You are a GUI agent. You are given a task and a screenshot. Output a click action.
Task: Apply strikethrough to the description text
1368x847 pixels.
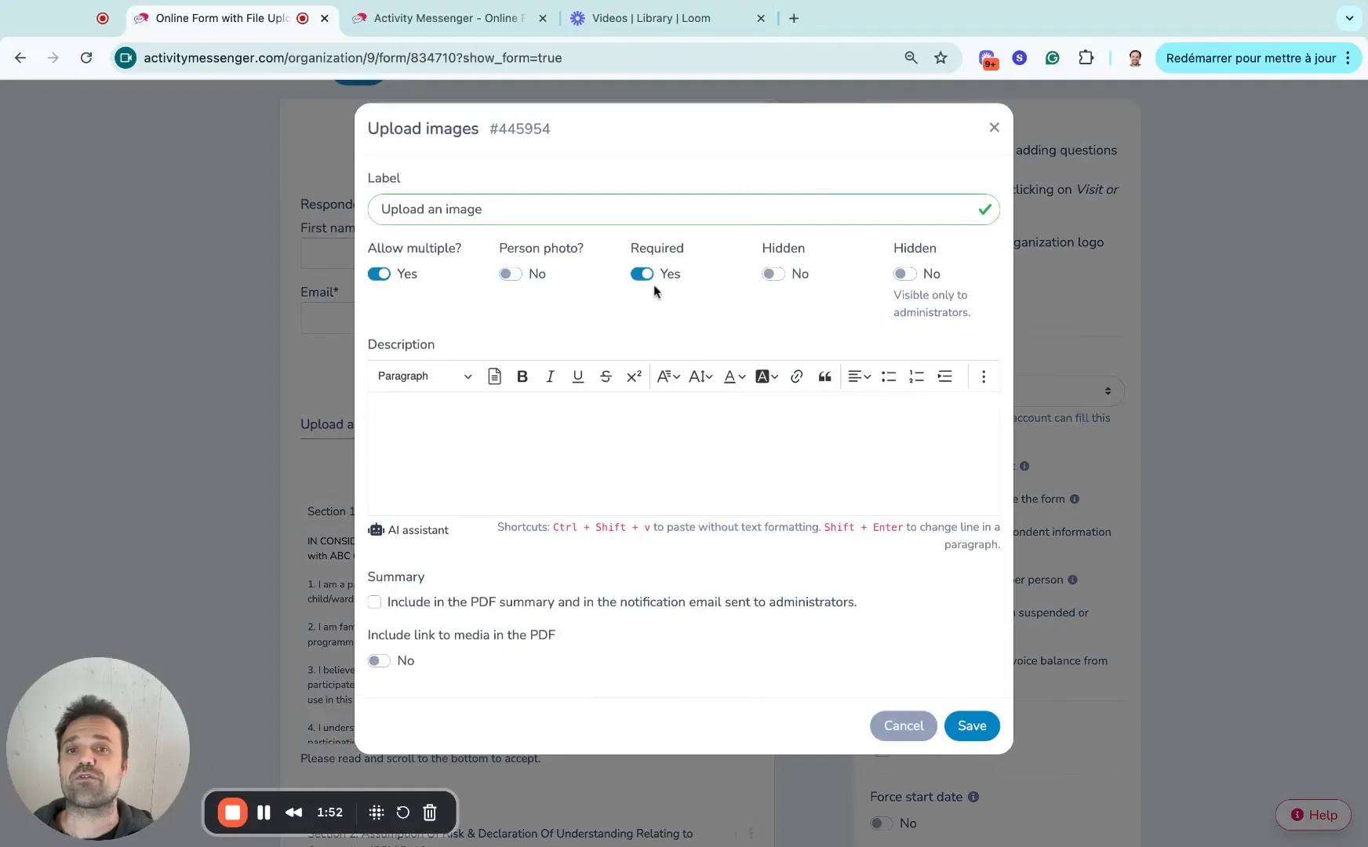click(606, 376)
